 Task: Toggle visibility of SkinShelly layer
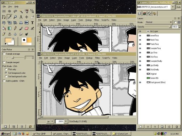coord(140,69)
